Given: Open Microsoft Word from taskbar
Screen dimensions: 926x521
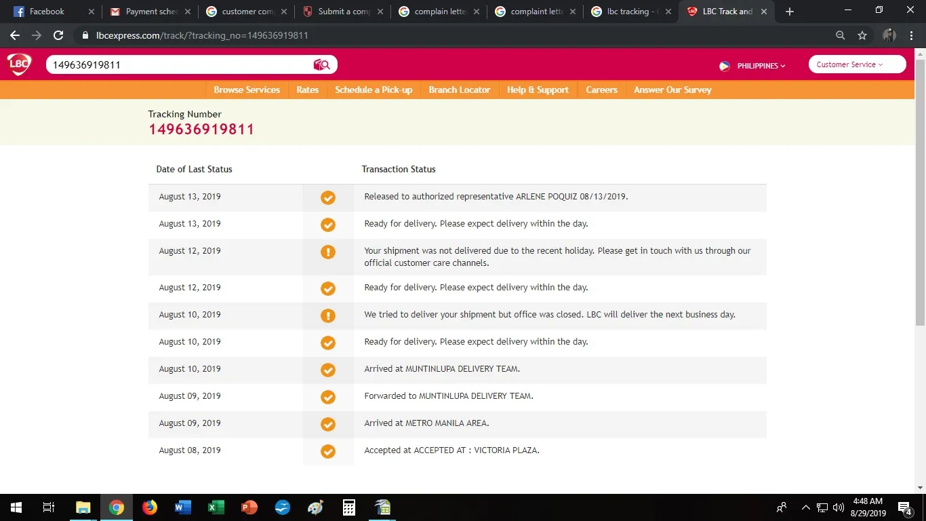Looking at the screenshot, I should (x=182, y=507).
